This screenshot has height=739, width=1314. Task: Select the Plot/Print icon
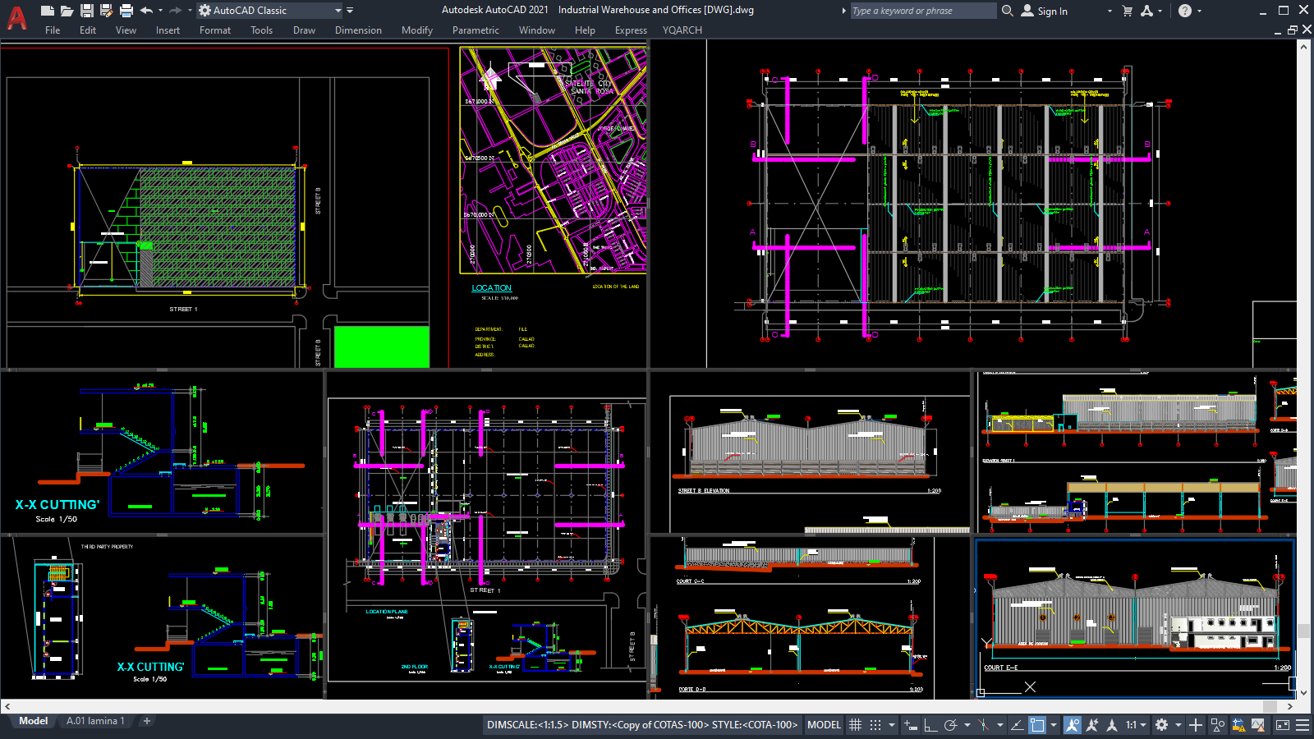(124, 10)
